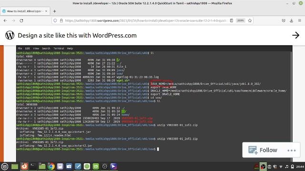The width and height of the screenshot is (305, 171).
Task: Open the OBS Studio launcher in taskbar
Action: click(x=105, y=166)
